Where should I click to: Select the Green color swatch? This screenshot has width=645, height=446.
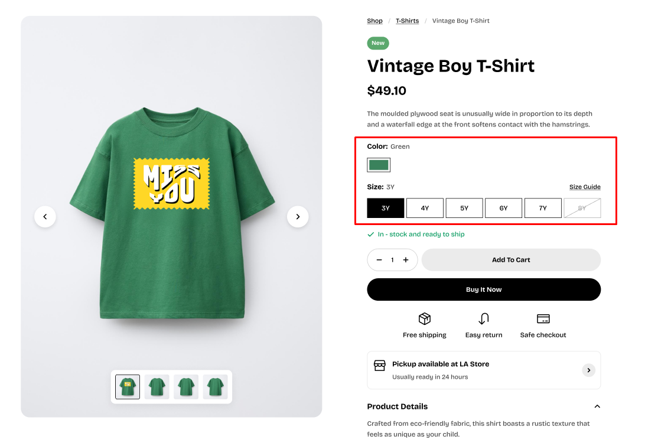[x=379, y=165]
